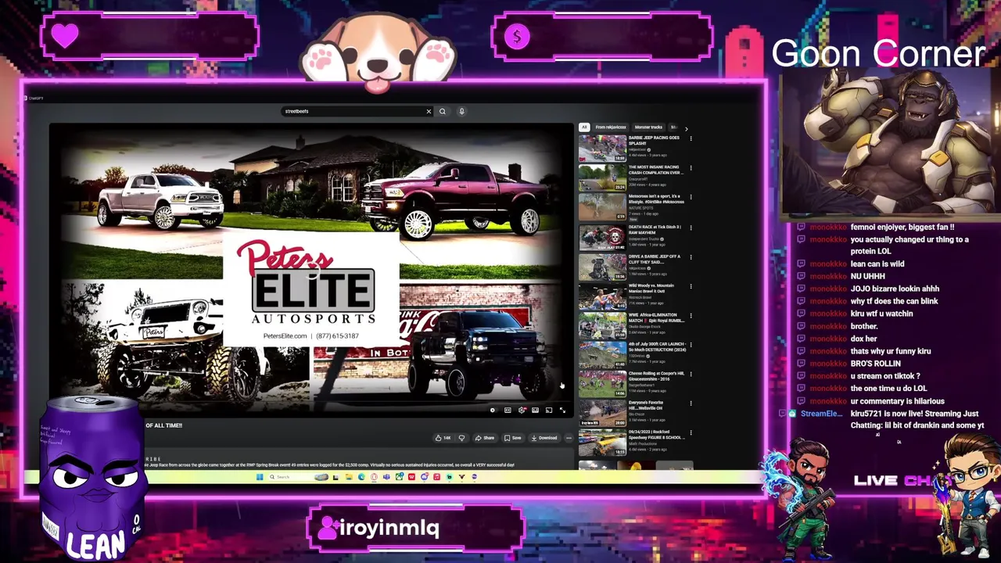Open options menu for 'DRIVE A BARBIE JEEP'
This screenshot has height=563, width=1001.
click(691, 257)
